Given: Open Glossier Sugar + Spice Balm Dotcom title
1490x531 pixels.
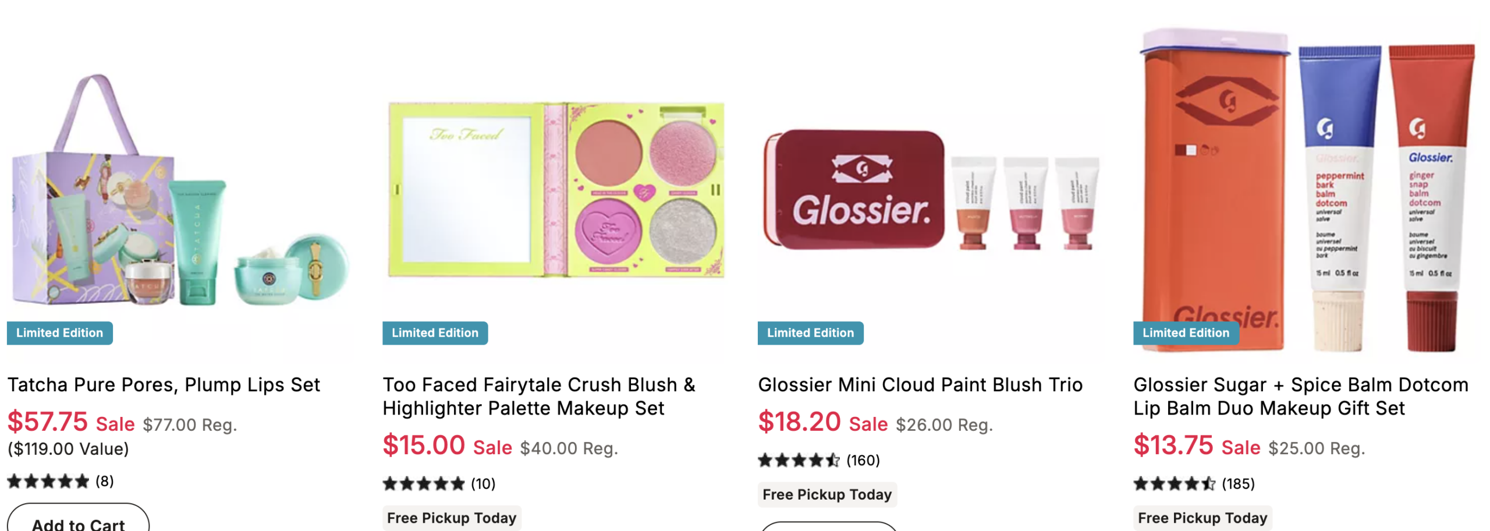Looking at the screenshot, I should [x=1300, y=397].
